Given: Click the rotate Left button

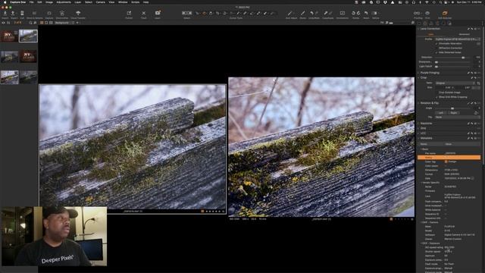Looking at the screenshot, I should 441,113.
